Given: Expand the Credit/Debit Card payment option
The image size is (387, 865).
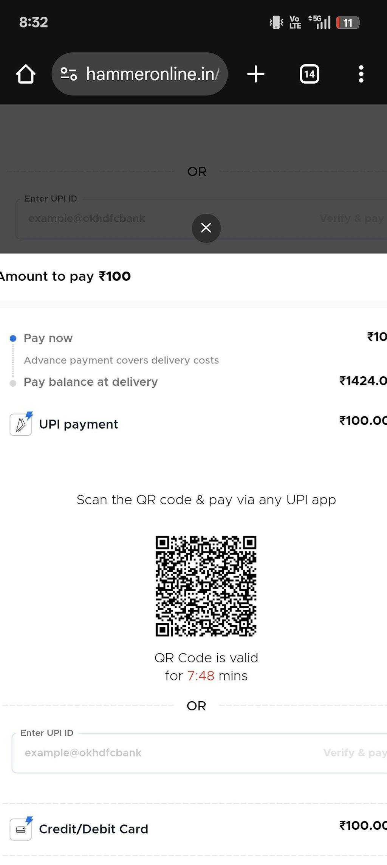Looking at the screenshot, I should 93,829.
